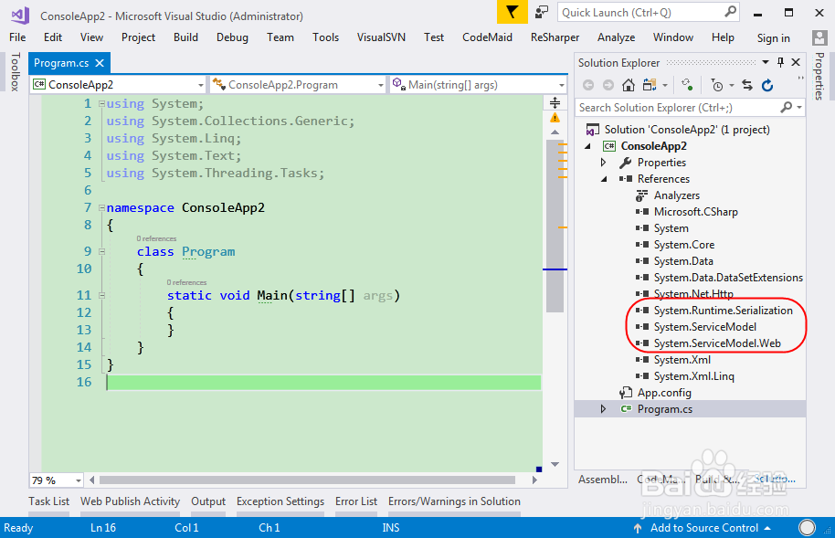Open Switch Views dropdown arrow
Image resolution: width=835 pixels, height=538 pixels.
click(664, 85)
